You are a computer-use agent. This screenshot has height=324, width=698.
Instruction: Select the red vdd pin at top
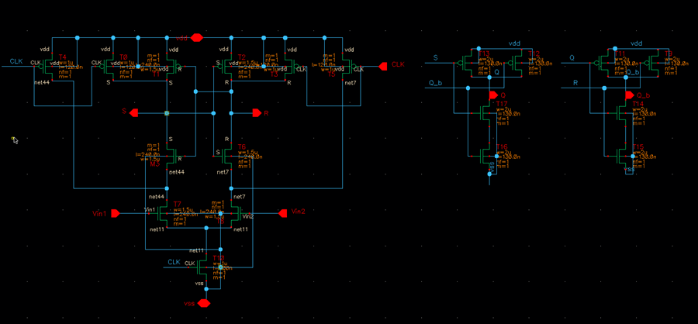coord(196,37)
